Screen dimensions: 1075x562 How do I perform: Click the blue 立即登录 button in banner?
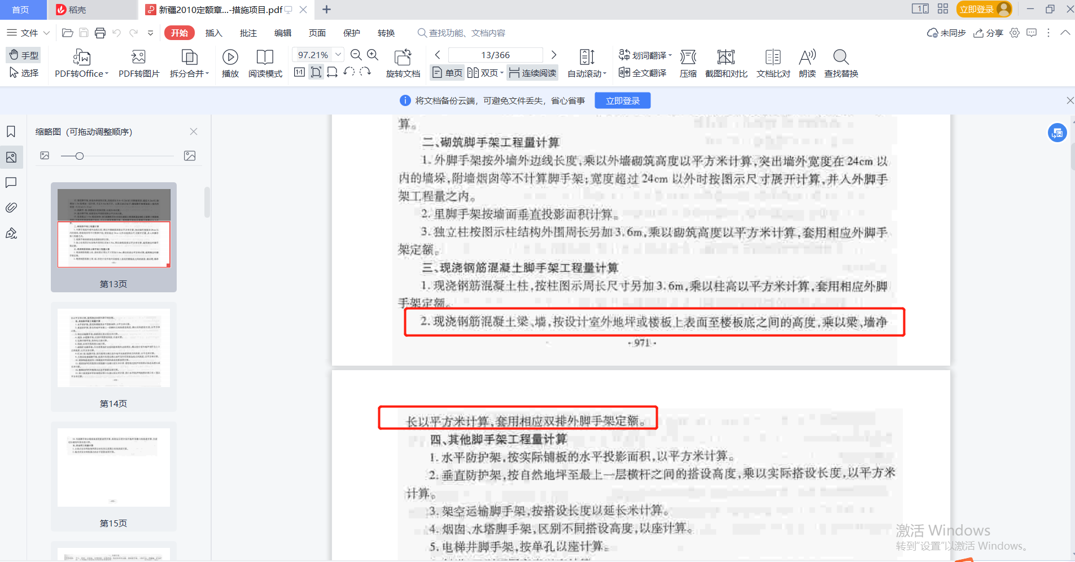click(x=623, y=100)
